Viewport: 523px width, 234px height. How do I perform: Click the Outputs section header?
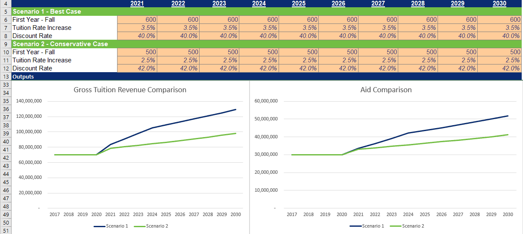pos(24,77)
